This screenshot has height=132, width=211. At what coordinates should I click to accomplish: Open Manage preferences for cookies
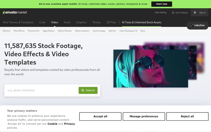[x=144, y=116]
